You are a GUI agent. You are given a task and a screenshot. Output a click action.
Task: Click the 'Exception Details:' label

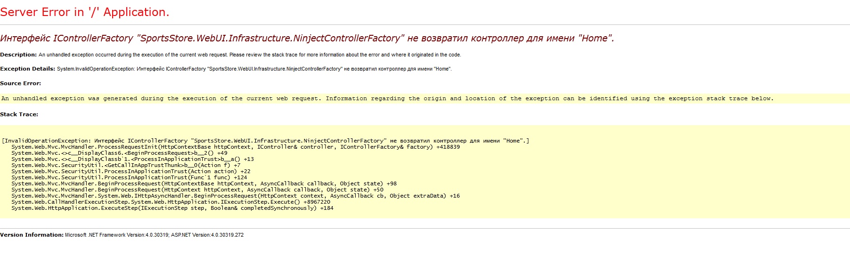27,69
